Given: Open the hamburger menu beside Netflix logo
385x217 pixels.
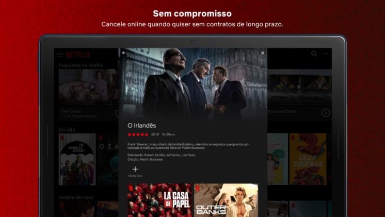Looking at the screenshot, I should pyautogui.click(x=60, y=55).
